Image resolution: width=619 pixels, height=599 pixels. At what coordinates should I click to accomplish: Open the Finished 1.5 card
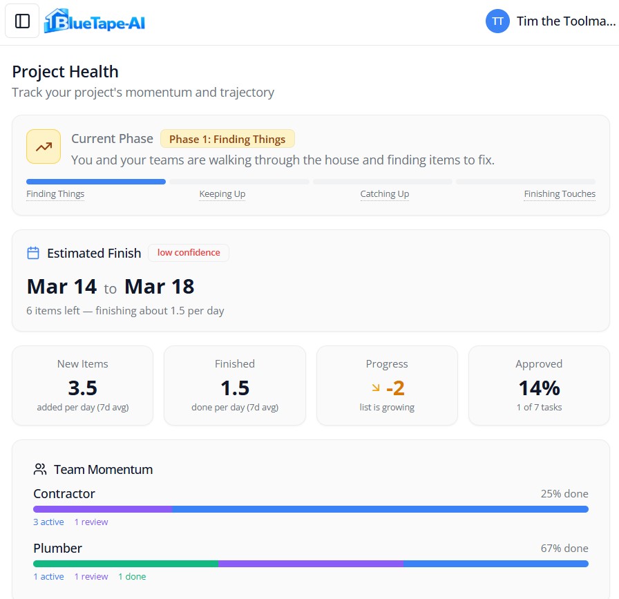pyautogui.click(x=235, y=386)
